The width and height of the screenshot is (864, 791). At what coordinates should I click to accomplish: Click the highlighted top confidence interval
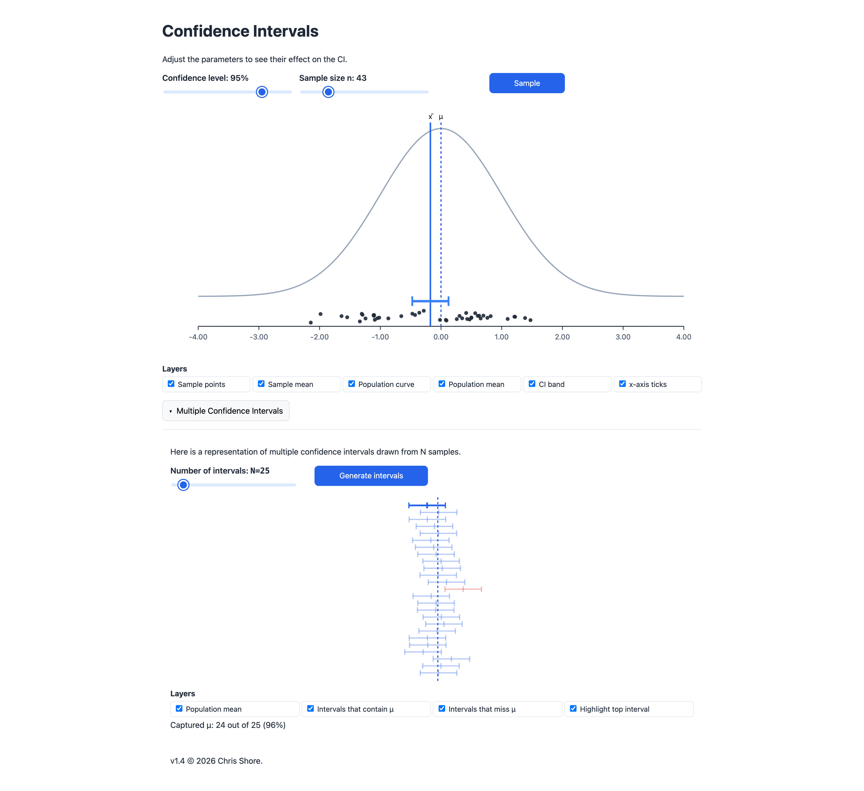(418, 506)
